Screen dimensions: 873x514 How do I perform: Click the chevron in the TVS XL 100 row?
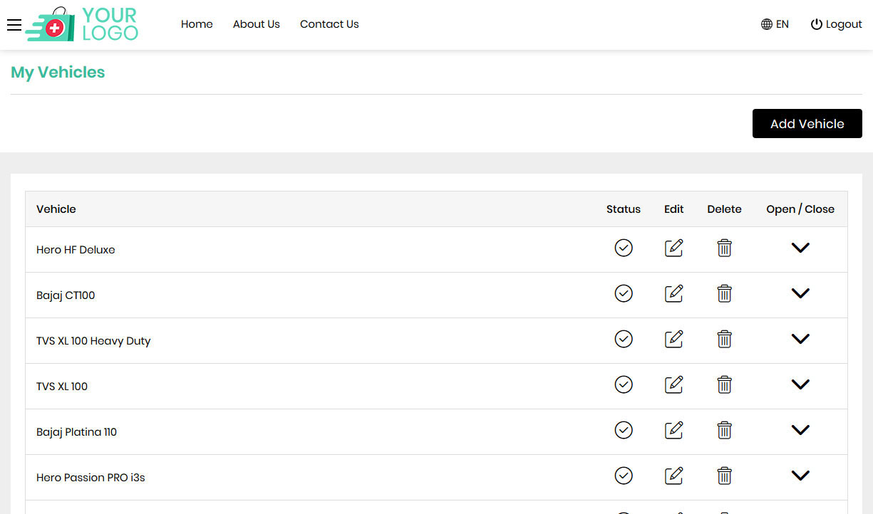[800, 384]
